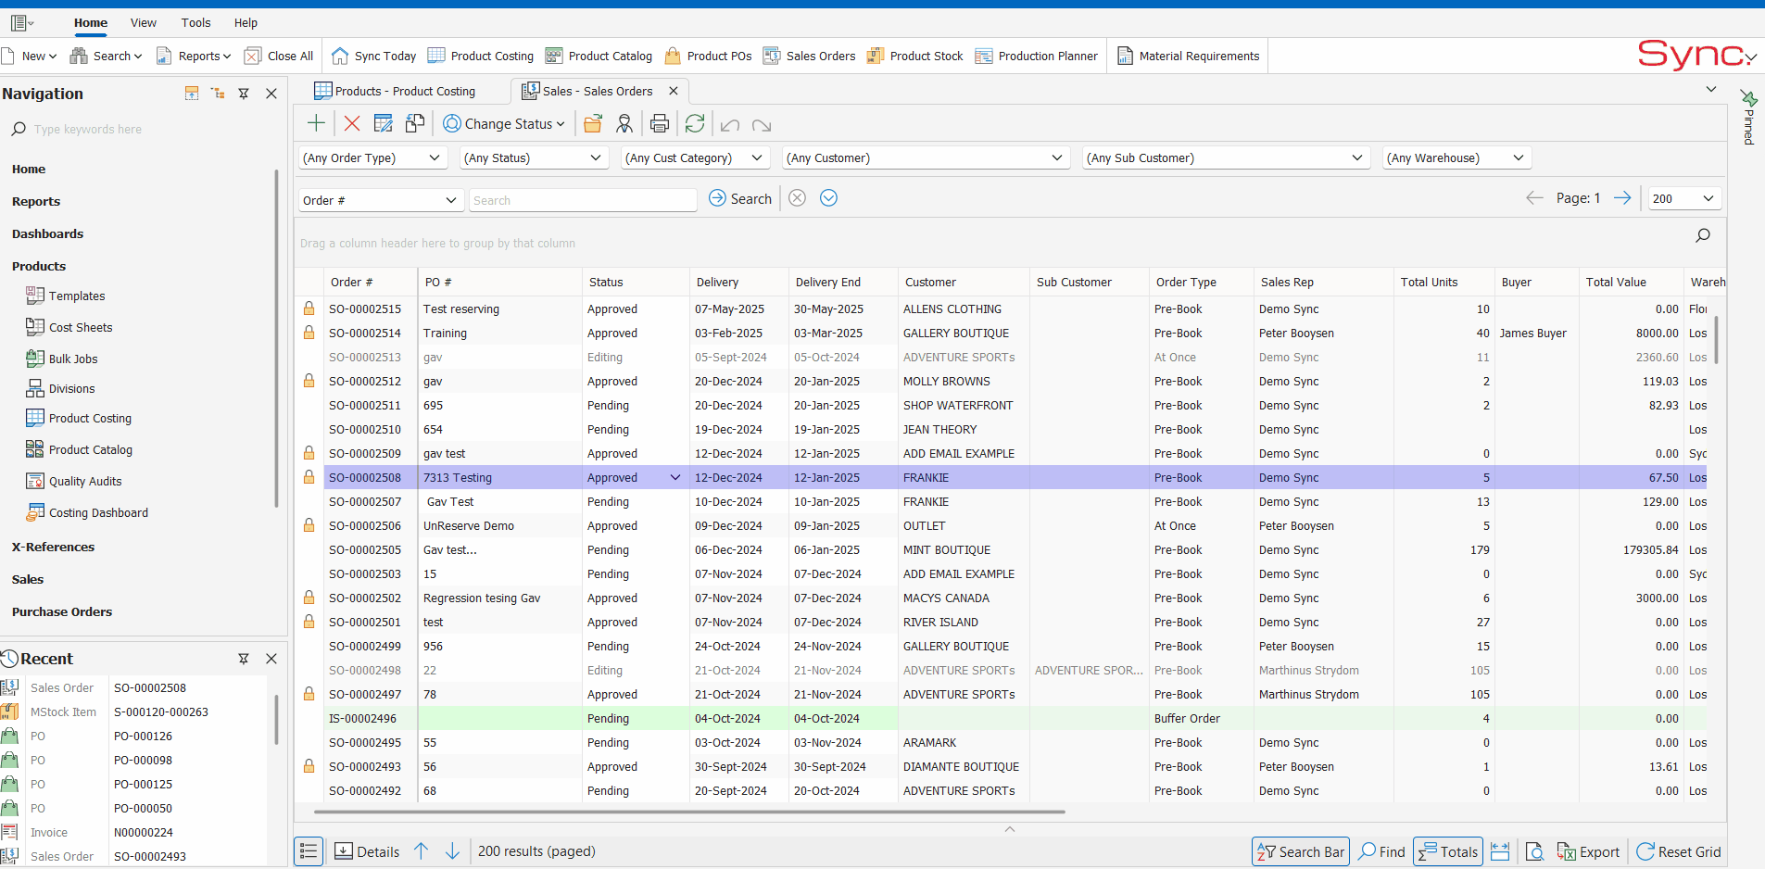
Task: Add a new sales order with plus icon
Action: click(316, 123)
